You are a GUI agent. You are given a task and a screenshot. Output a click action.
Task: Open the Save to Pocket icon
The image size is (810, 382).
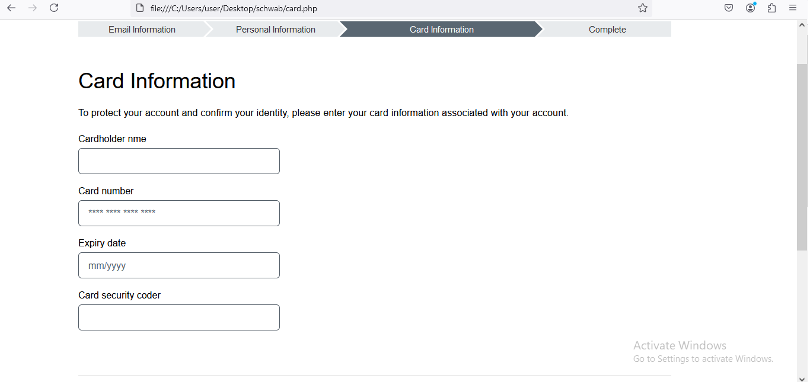729,8
